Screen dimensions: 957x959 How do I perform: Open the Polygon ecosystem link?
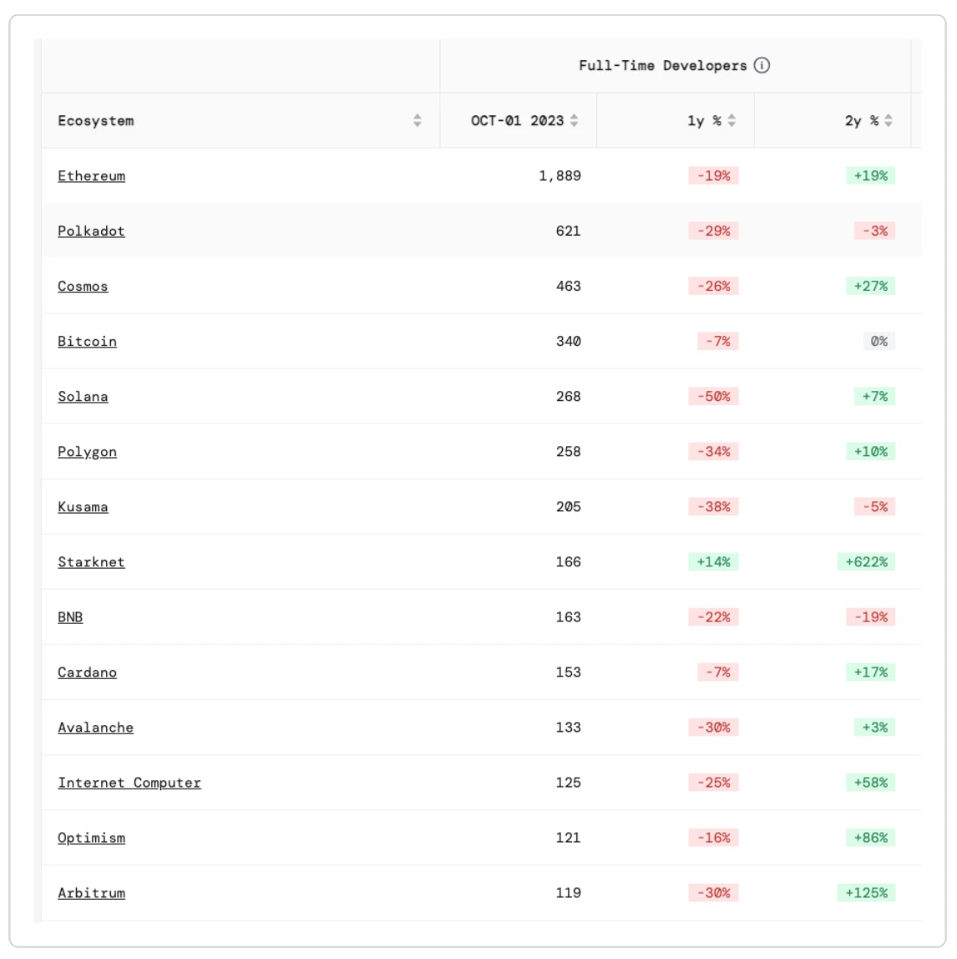pos(87,451)
